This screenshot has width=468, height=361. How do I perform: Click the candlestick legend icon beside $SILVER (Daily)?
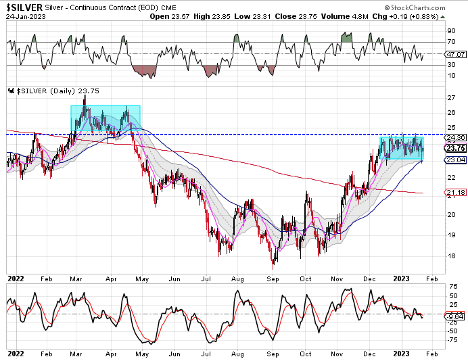coord(11,90)
